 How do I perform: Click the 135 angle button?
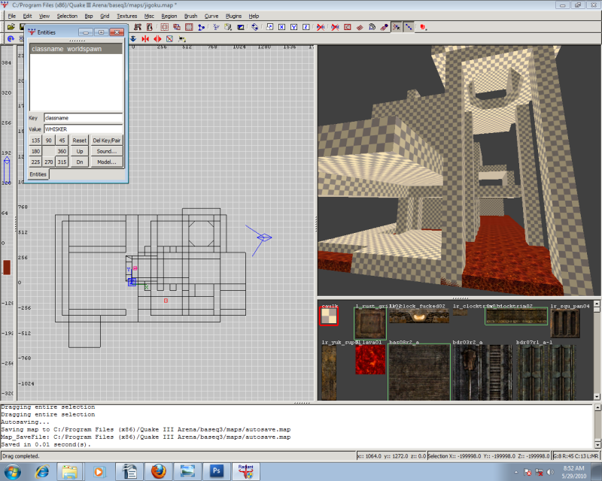coord(35,141)
